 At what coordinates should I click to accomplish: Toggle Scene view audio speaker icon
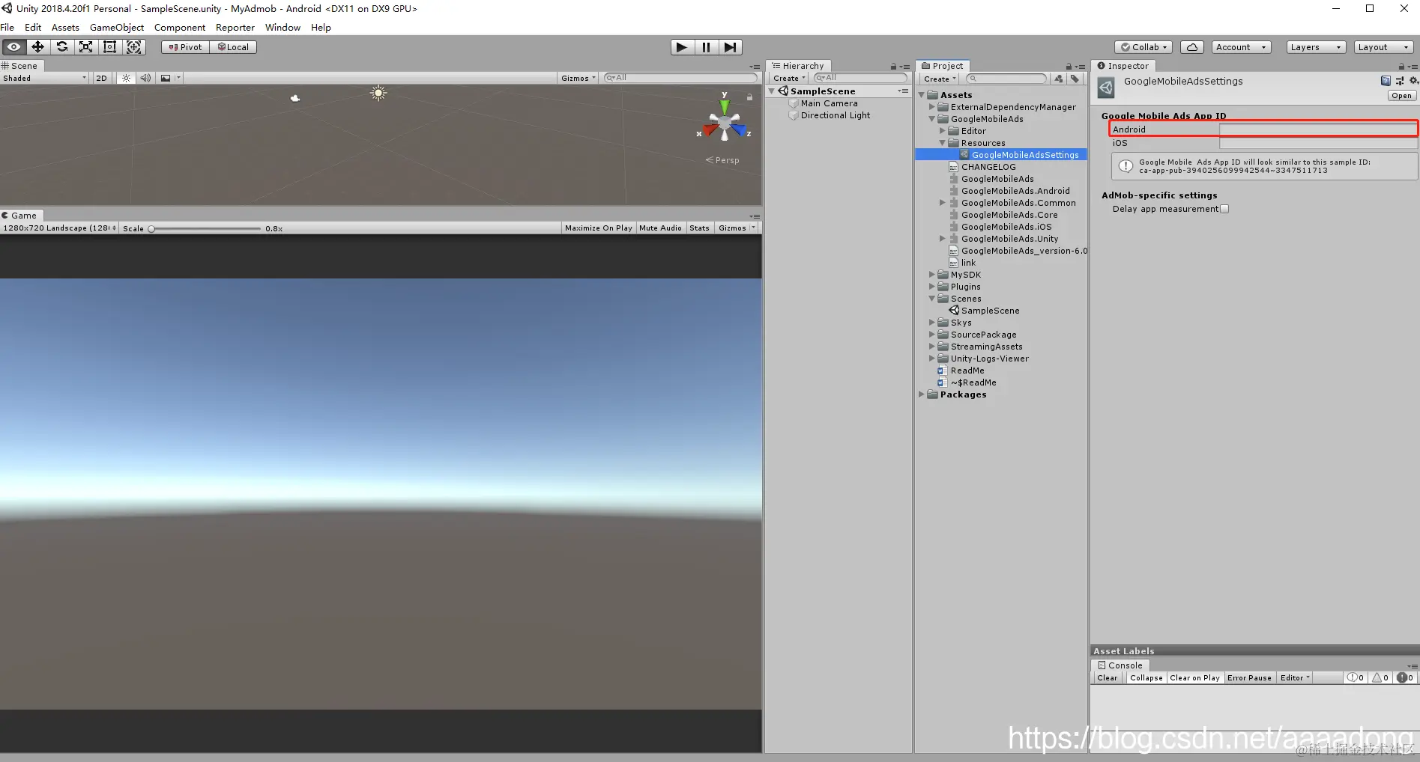[145, 78]
